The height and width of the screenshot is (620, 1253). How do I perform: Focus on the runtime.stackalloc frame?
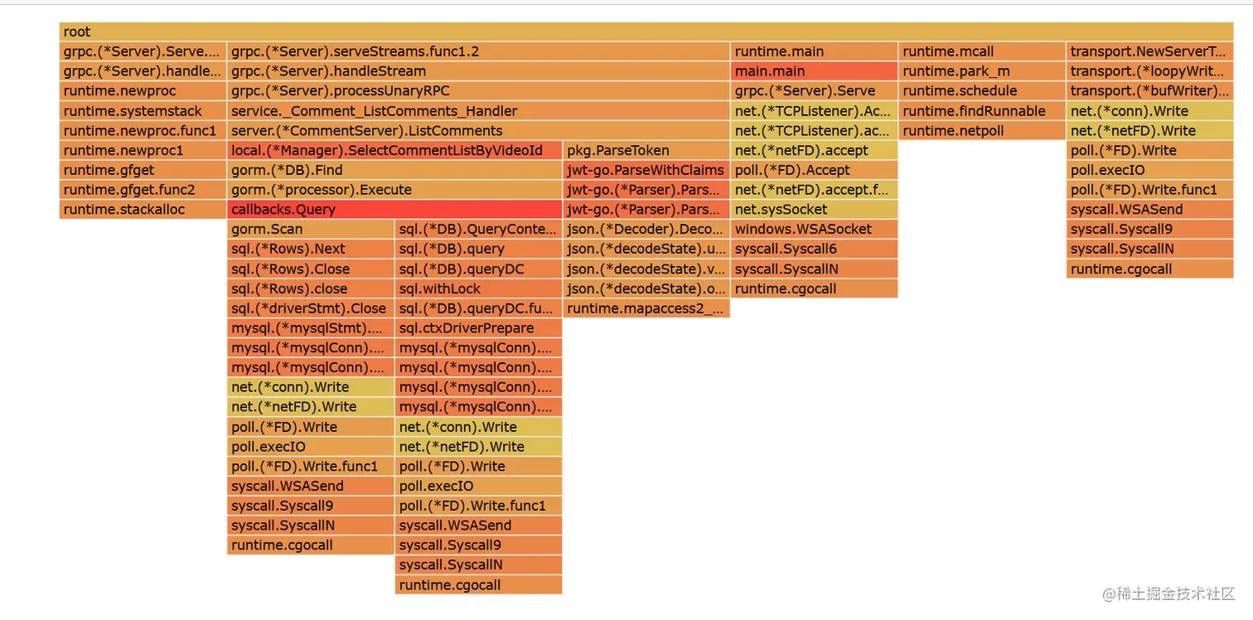(143, 210)
